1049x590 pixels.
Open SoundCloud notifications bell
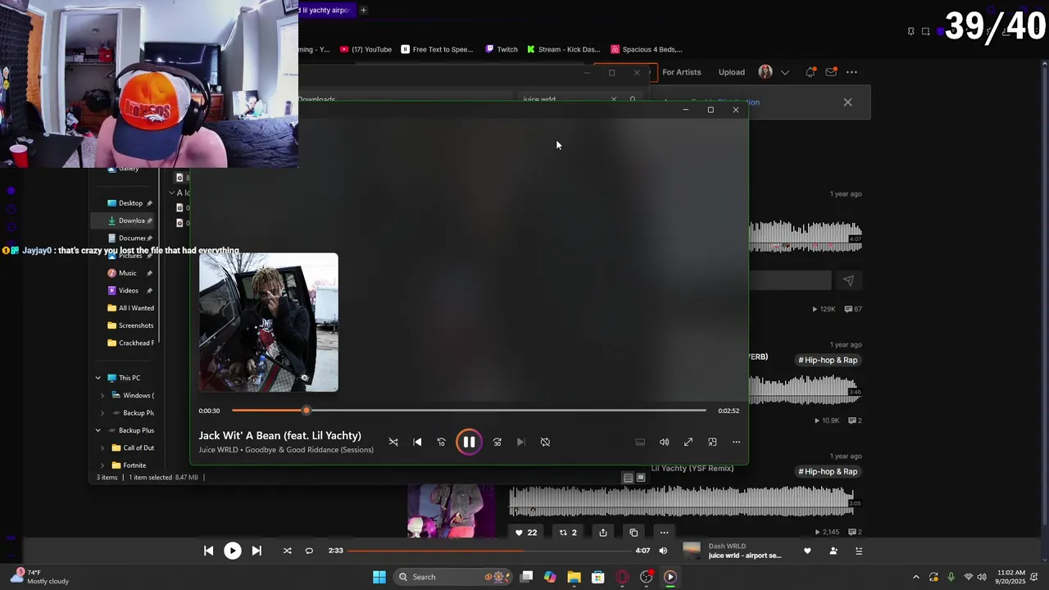pos(811,72)
